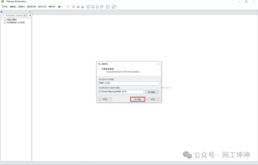Open the 虚拟机(M) menu
258x165 pixels.
coord(31,7)
